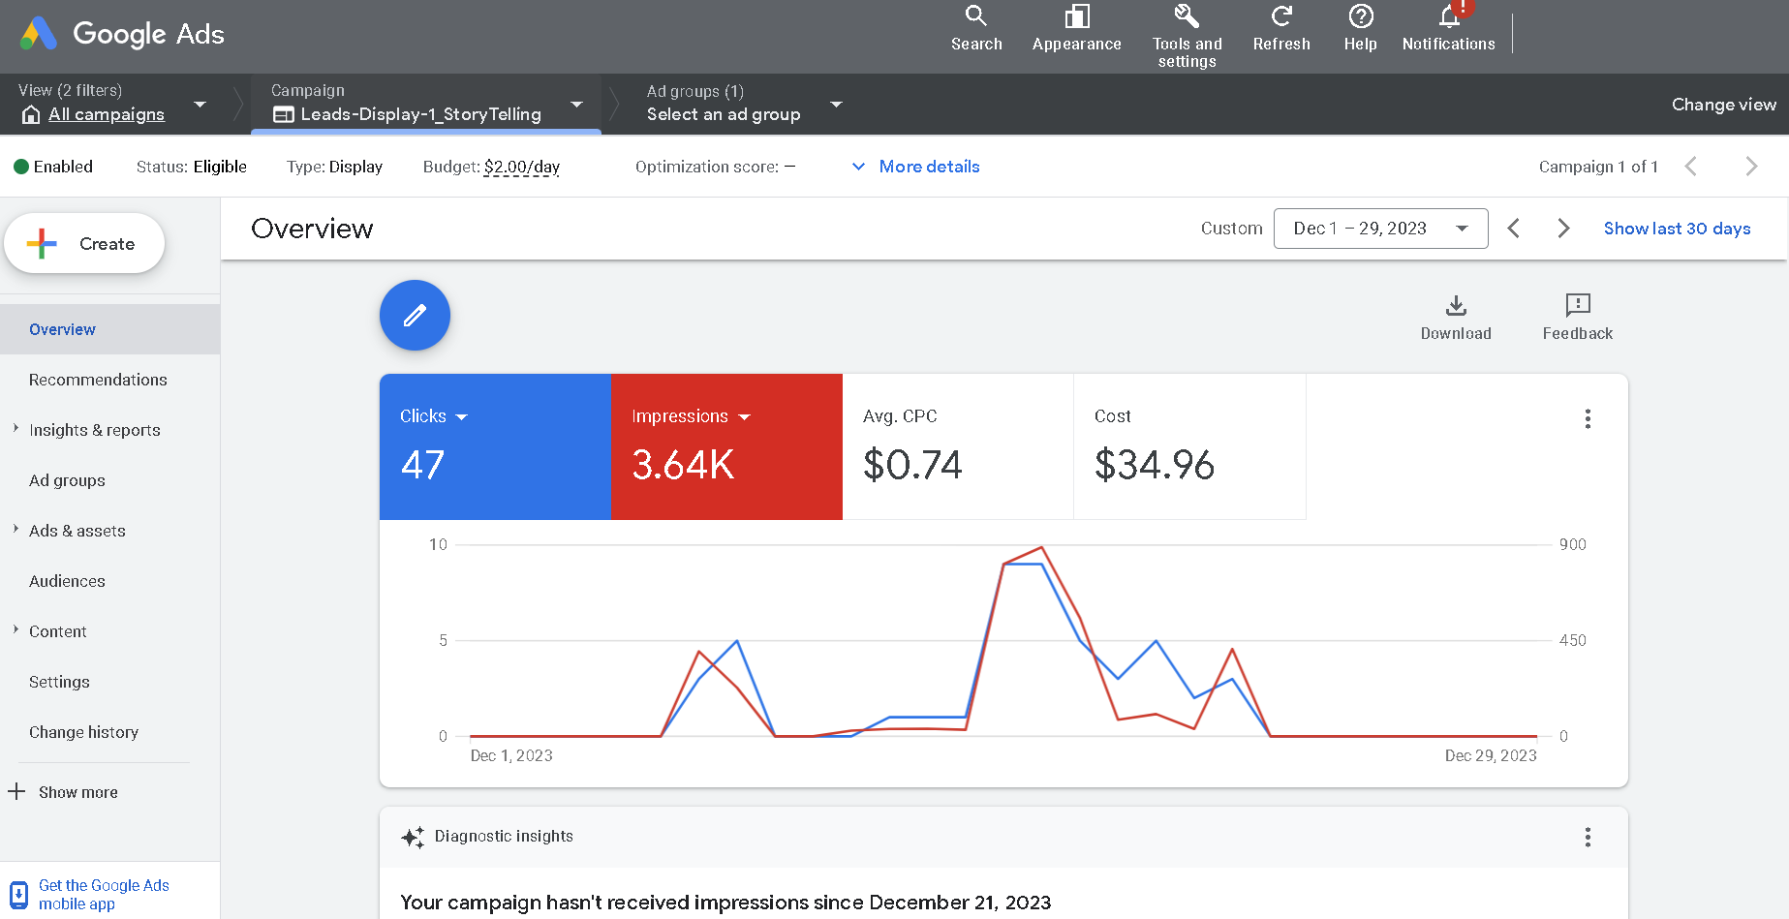
Task: Click the Refresh icon
Action: coord(1280,16)
